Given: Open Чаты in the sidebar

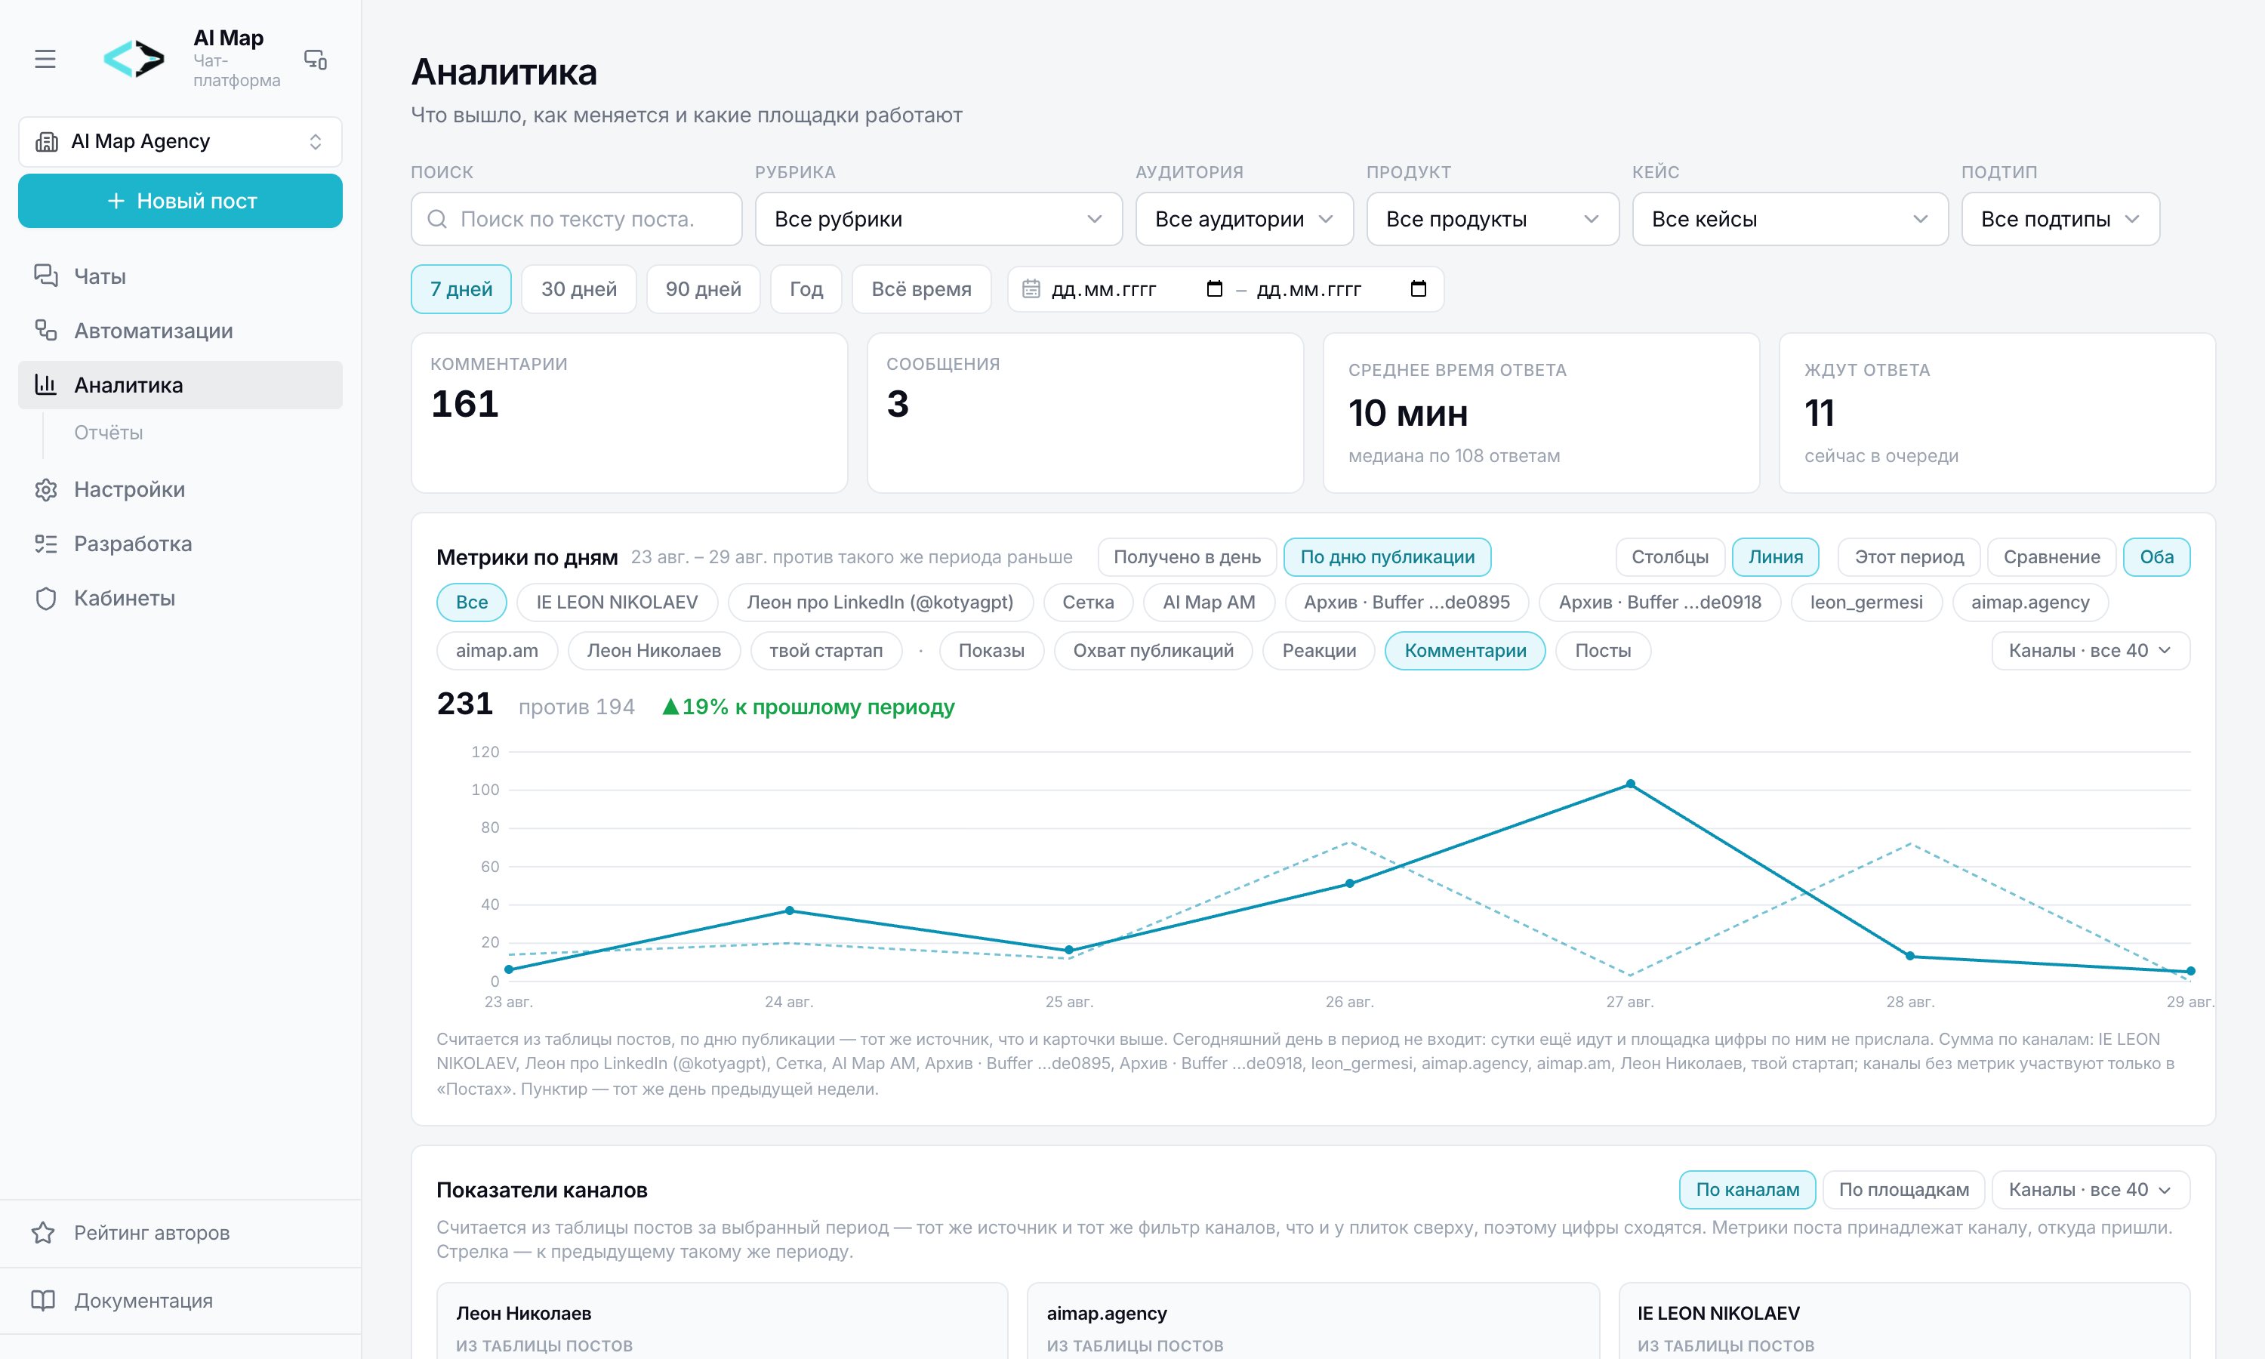Looking at the screenshot, I should (180, 276).
